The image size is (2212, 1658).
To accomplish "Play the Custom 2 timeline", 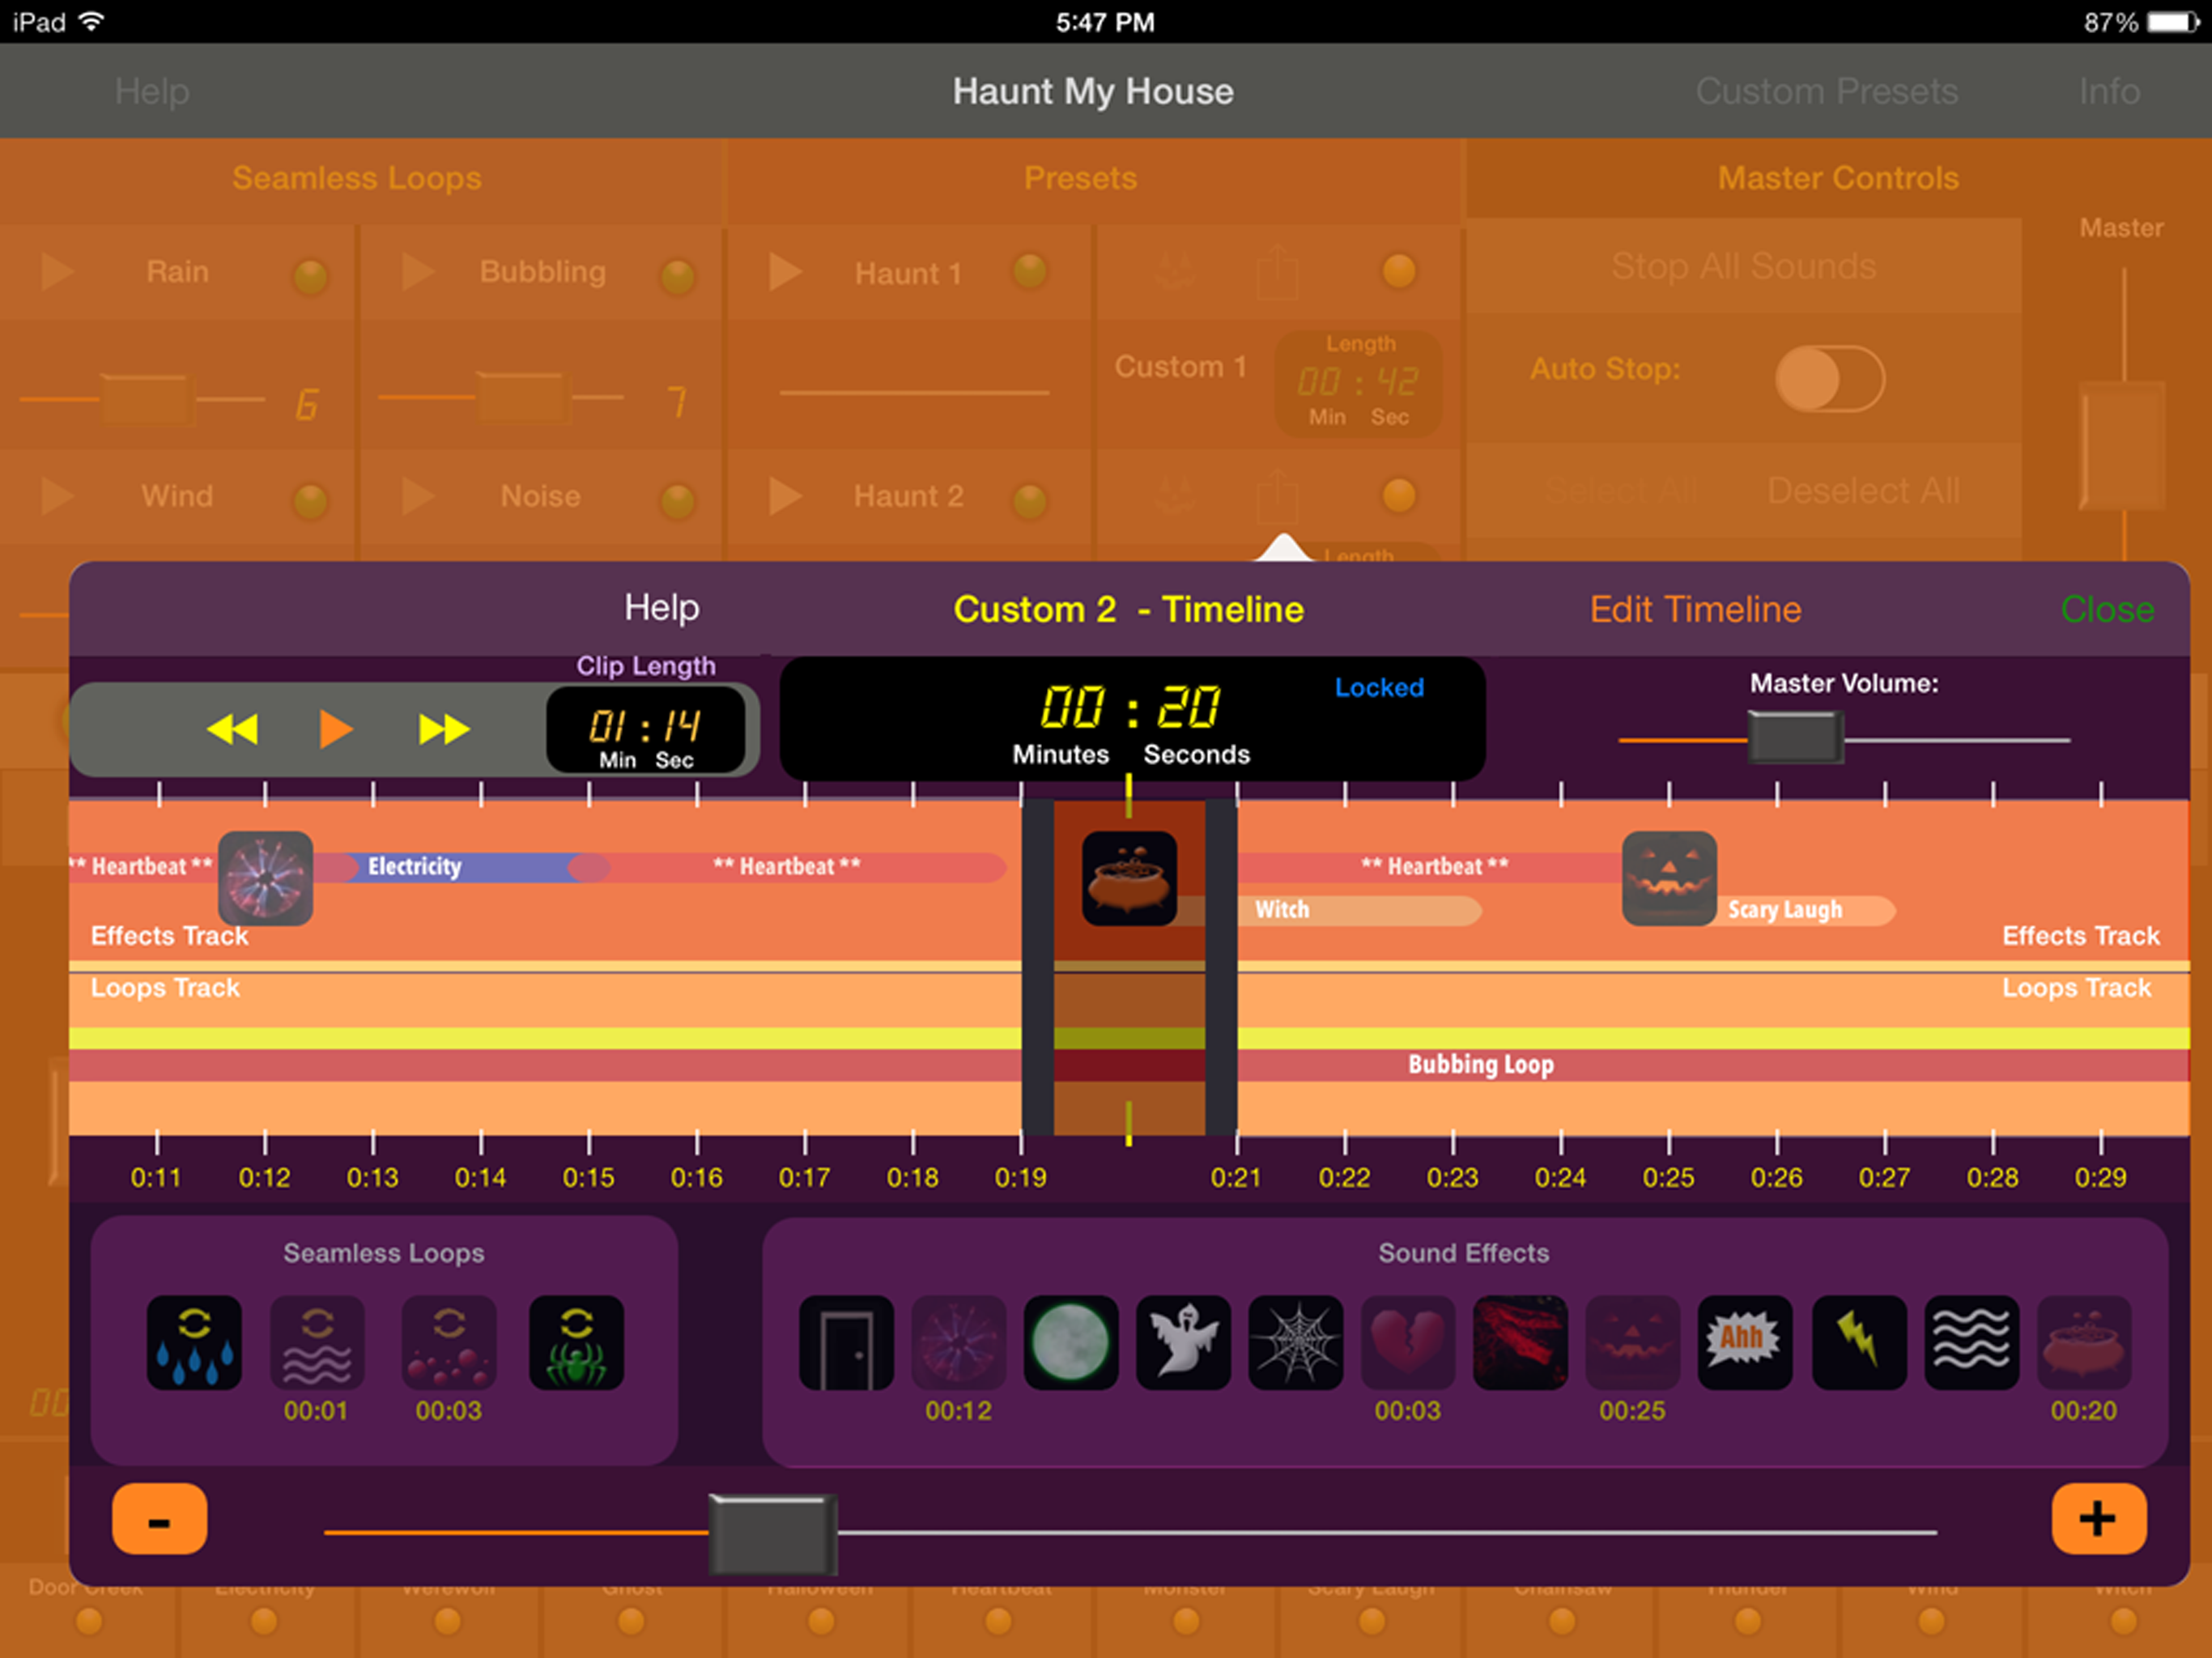I will point(336,729).
